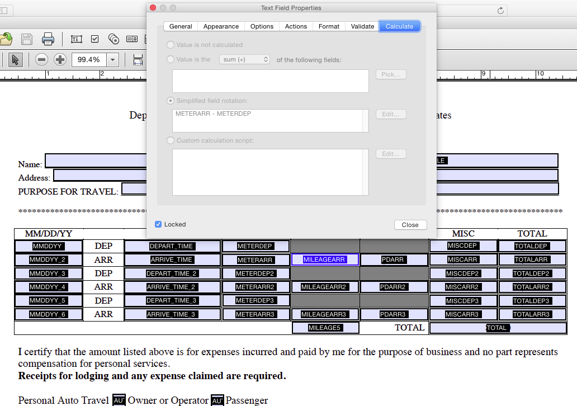This screenshot has width=577, height=406.
Task: Click the Pick... button
Action: click(391, 74)
